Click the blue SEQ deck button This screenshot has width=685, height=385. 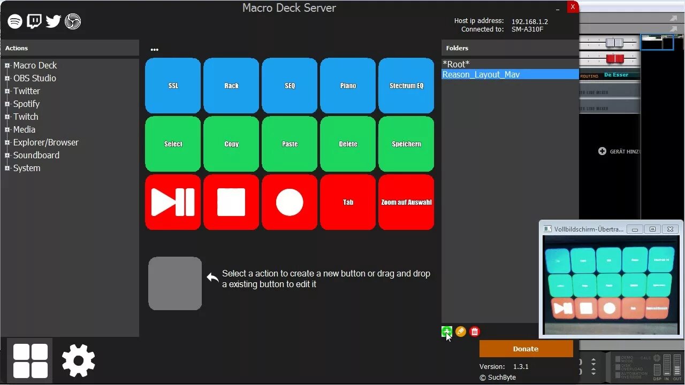pos(290,86)
